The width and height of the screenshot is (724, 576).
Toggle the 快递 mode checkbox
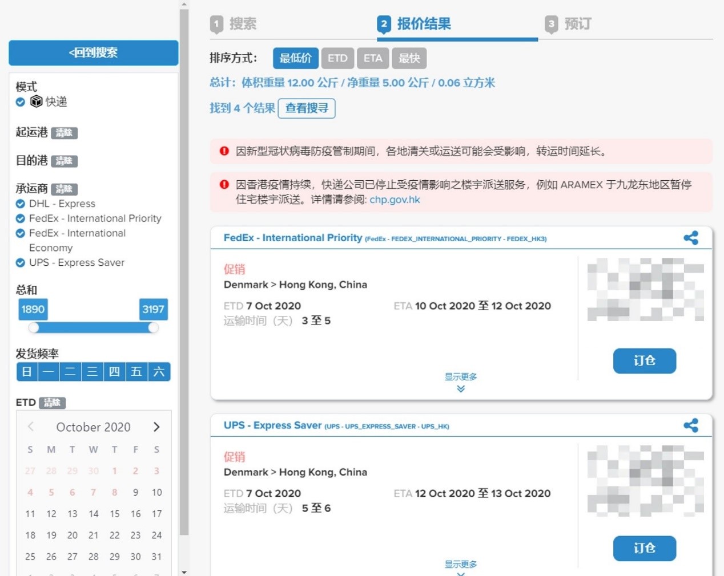[x=21, y=102]
